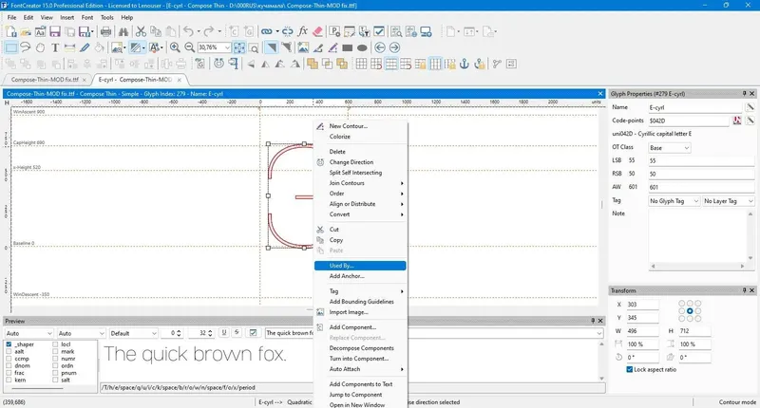This screenshot has height=408, width=760.
Task: Enable the frac feature checkbox
Action: [9, 373]
